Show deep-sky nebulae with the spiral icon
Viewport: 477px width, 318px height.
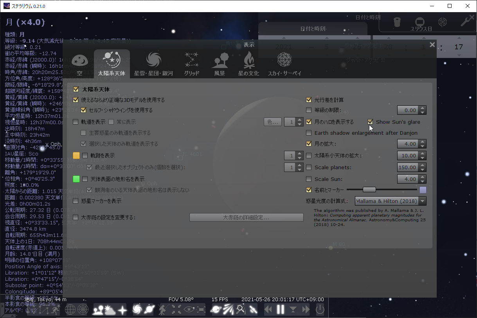pyautogui.click(x=138, y=309)
